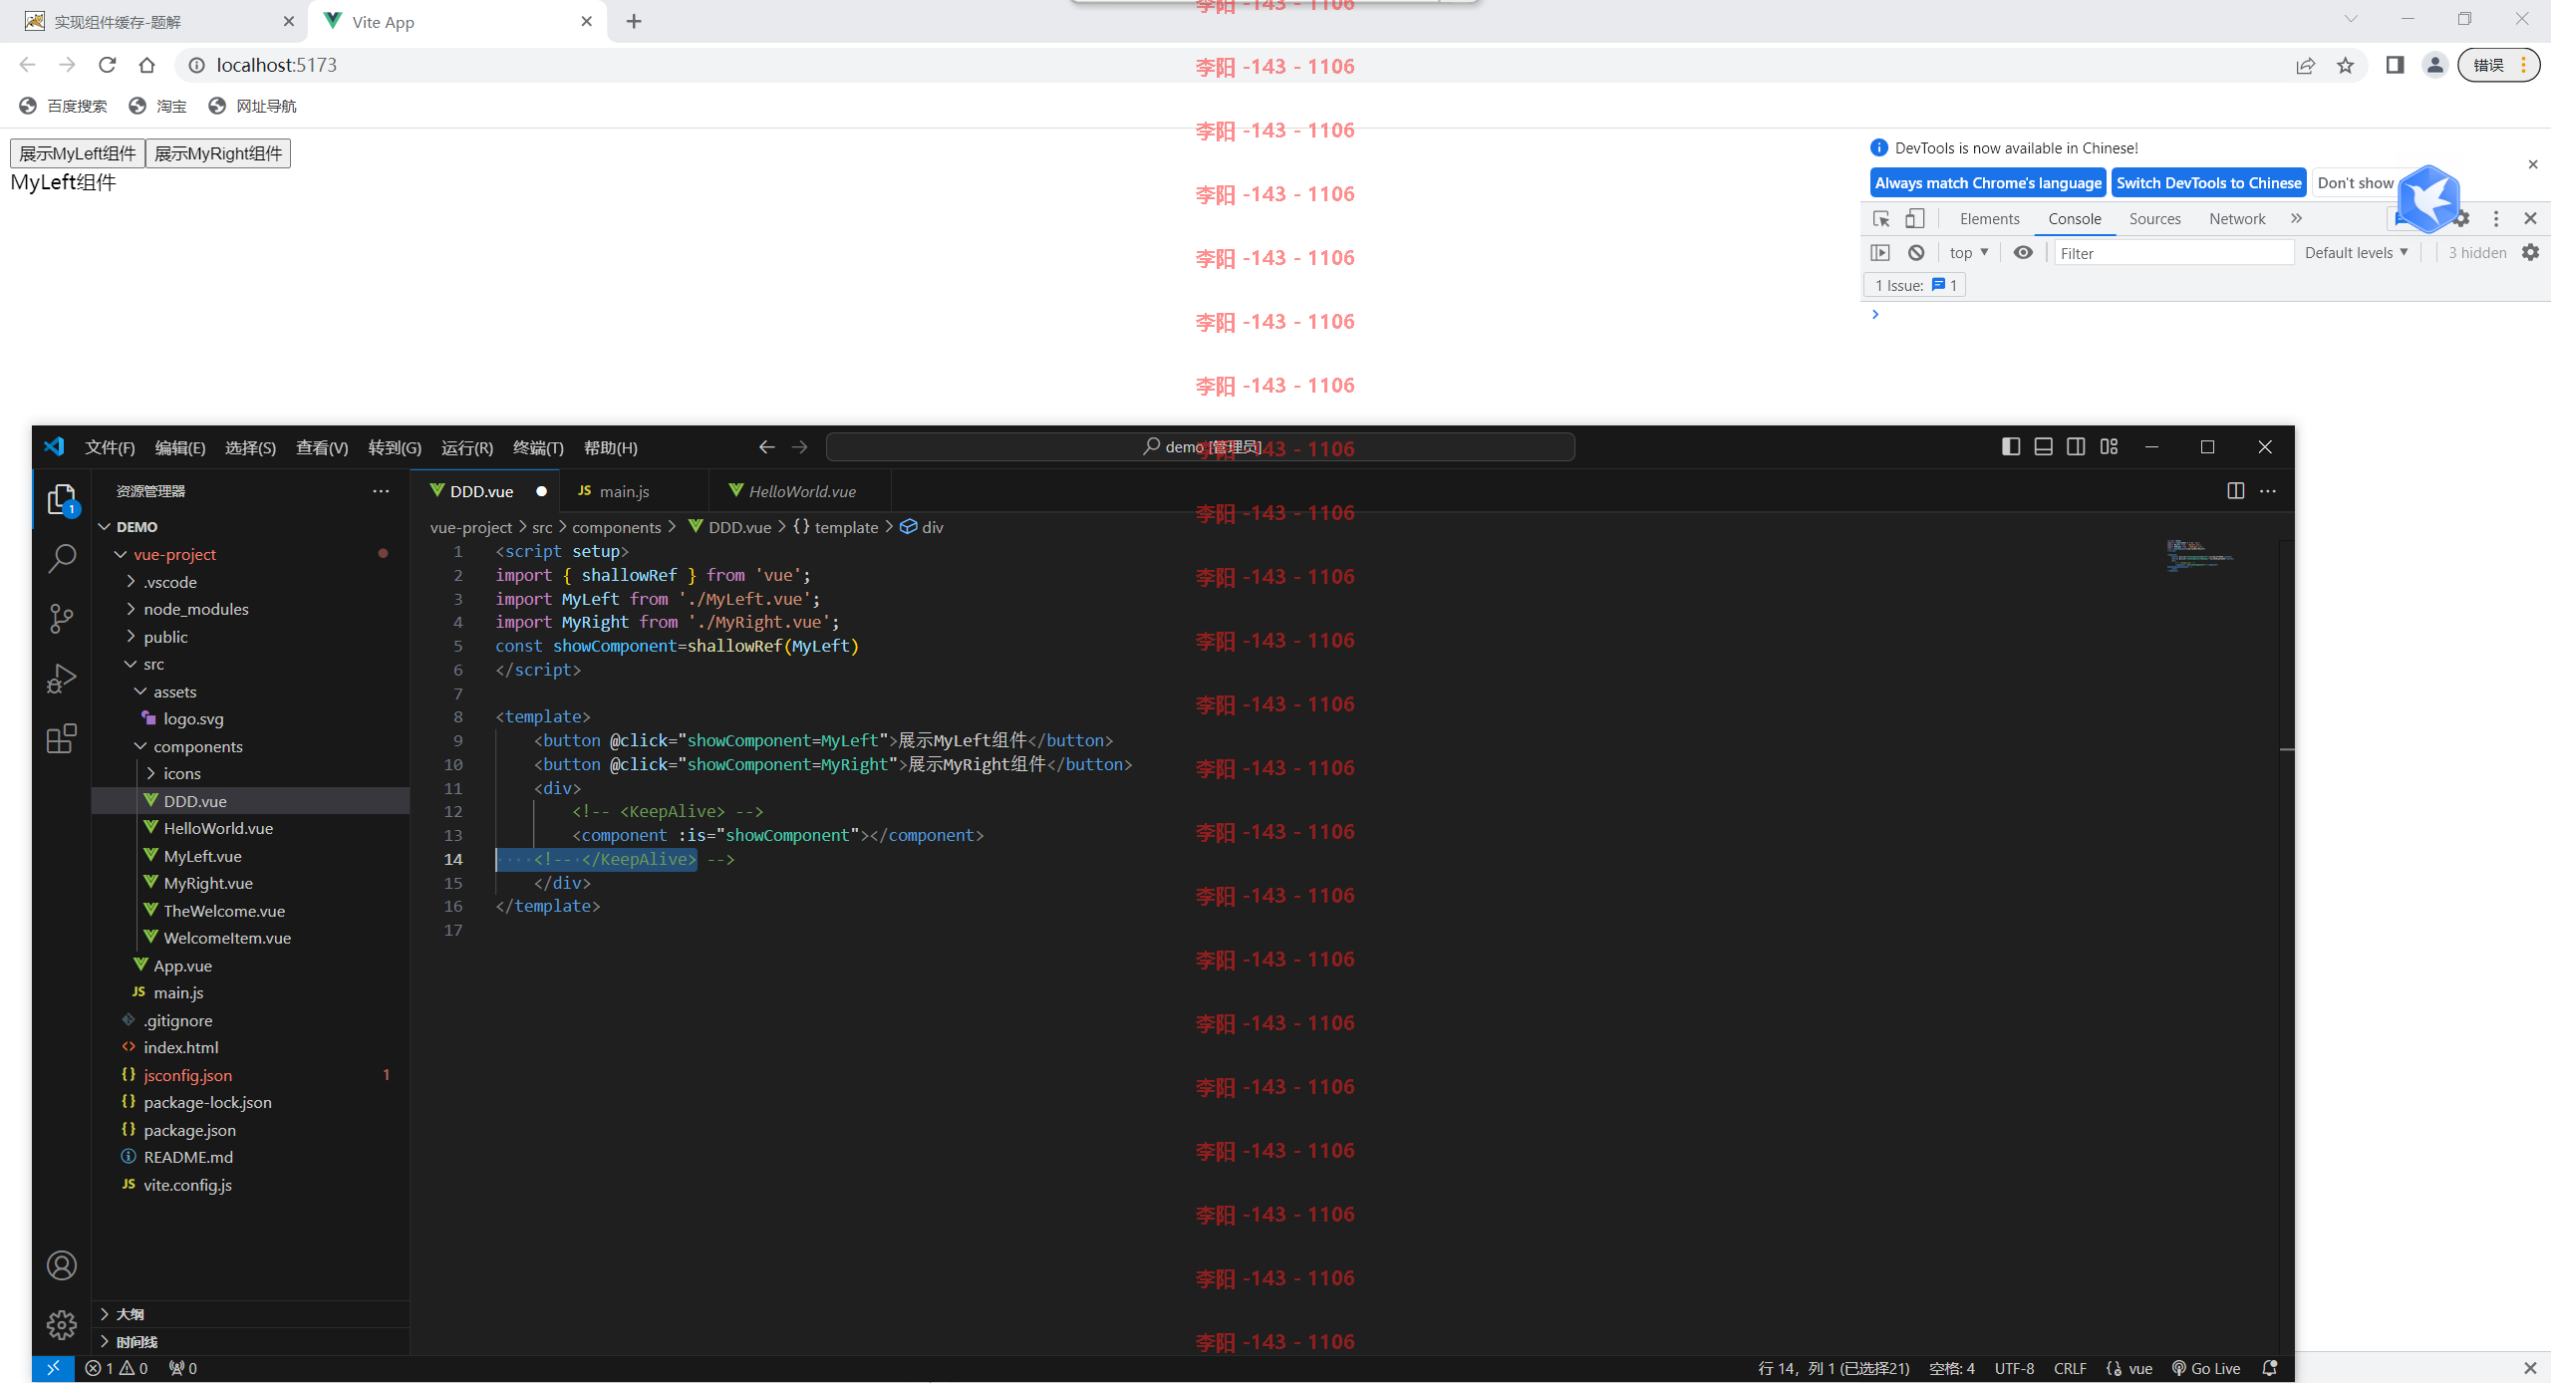The image size is (2551, 1383).
Task: Open the Search view in VS Code
Action: pyautogui.click(x=62, y=558)
